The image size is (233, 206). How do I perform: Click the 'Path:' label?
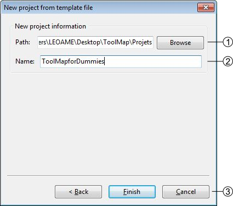click(x=23, y=42)
